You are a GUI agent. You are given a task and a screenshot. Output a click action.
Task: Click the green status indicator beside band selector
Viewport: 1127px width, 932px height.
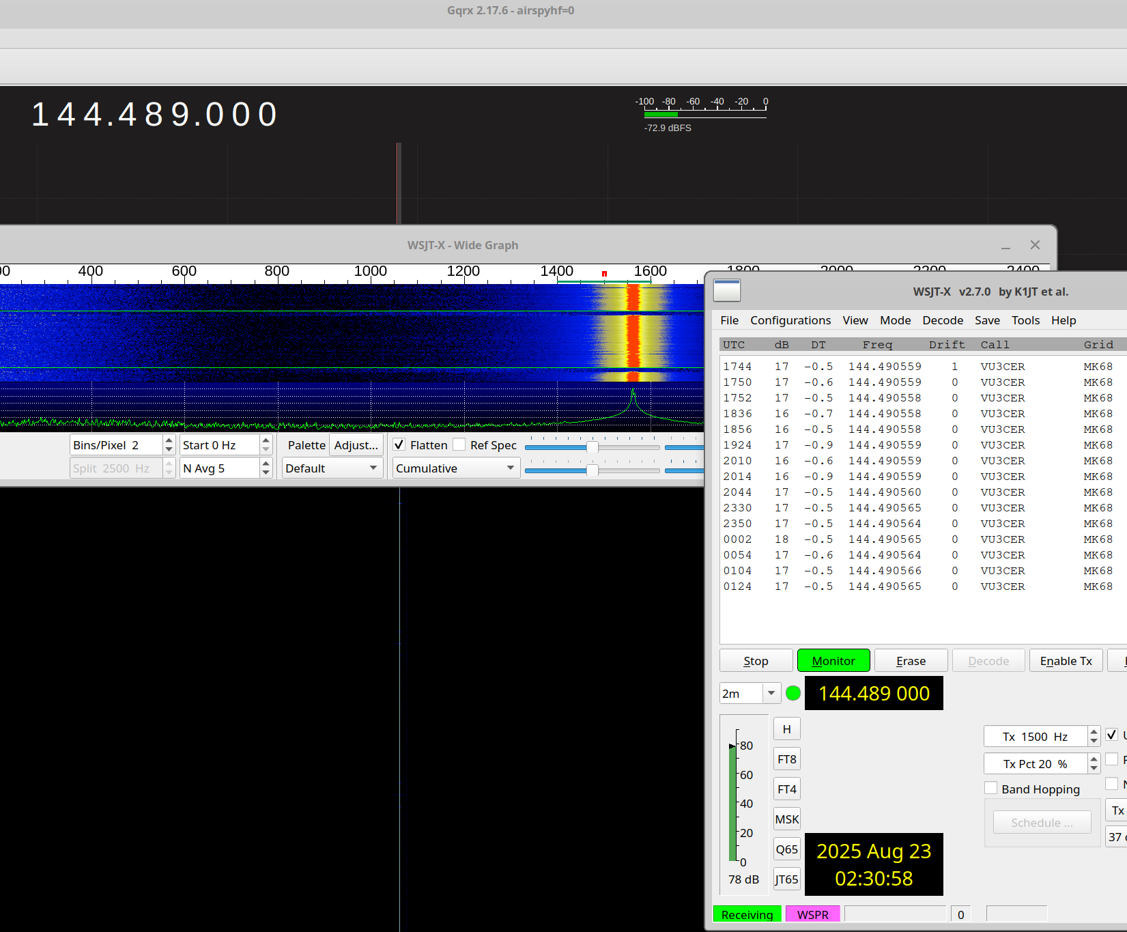(793, 693)
